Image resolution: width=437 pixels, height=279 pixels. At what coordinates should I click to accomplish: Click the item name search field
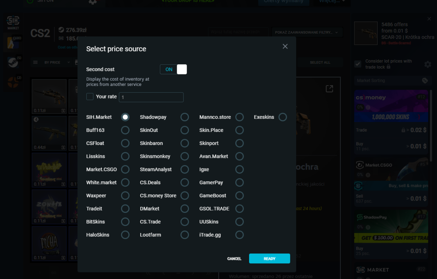click(x=238, y=32)
